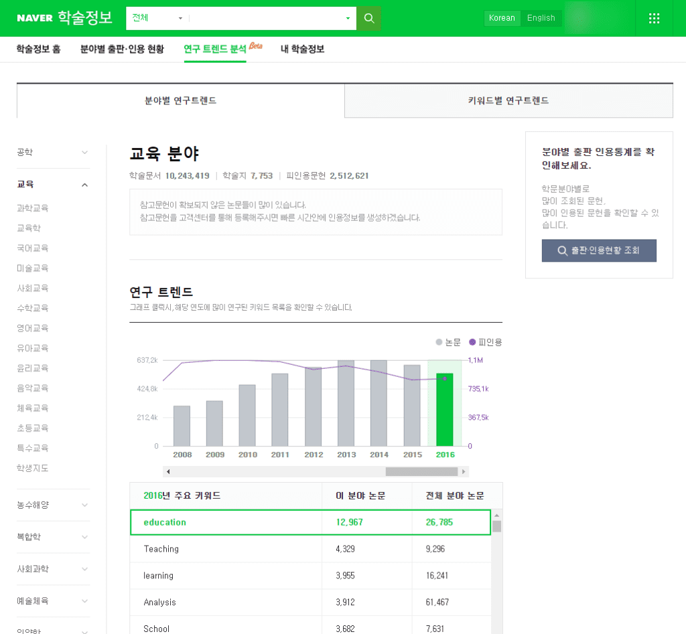Switch interface language to English
This screenshot has width=686, height=634.
(541, 18)
